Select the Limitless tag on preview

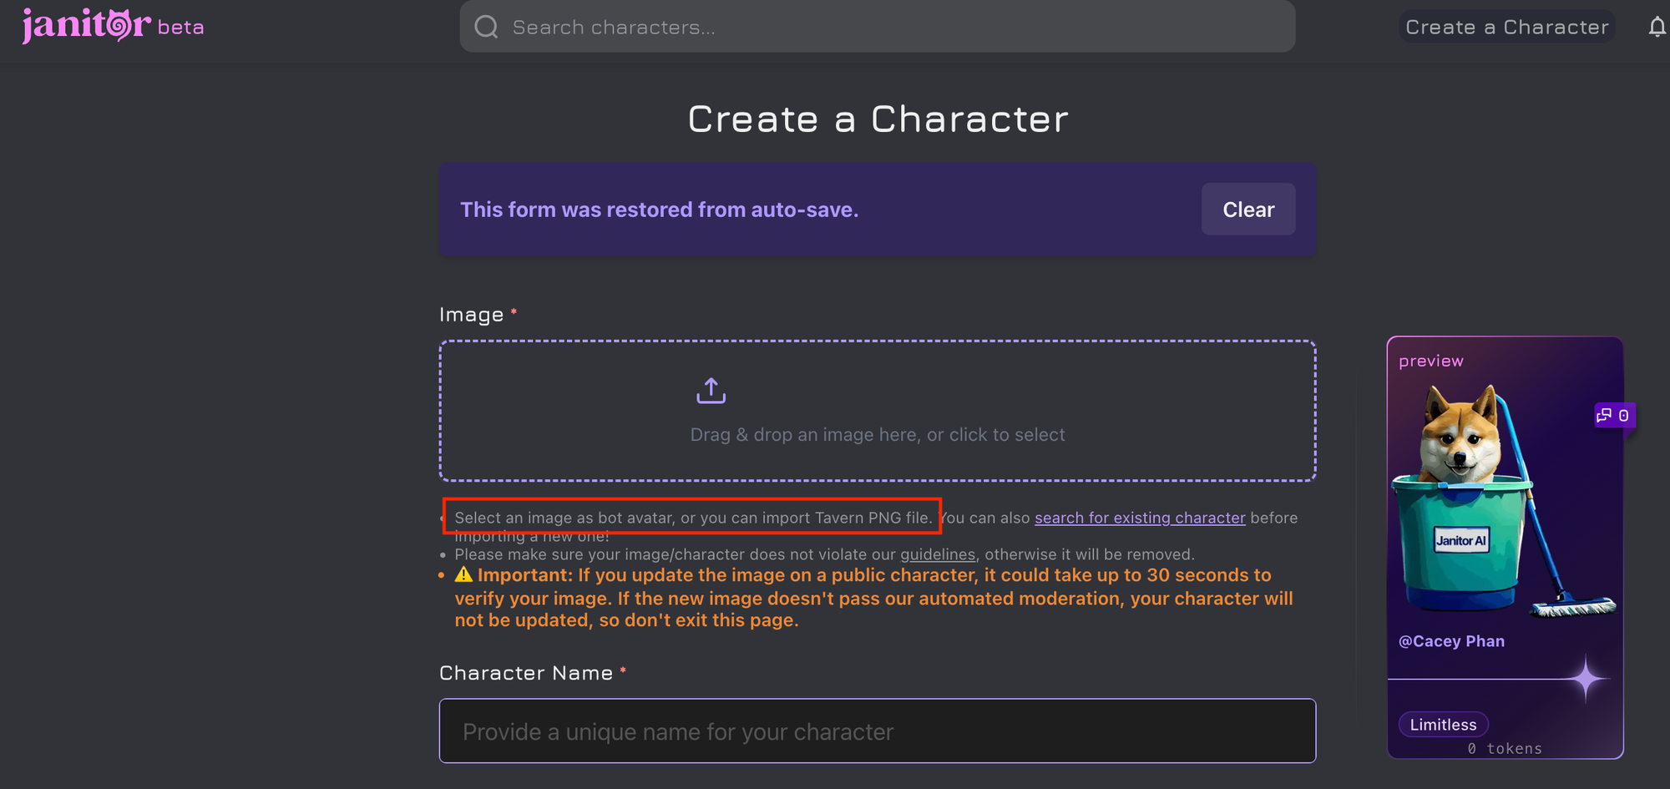point(1442,725)
